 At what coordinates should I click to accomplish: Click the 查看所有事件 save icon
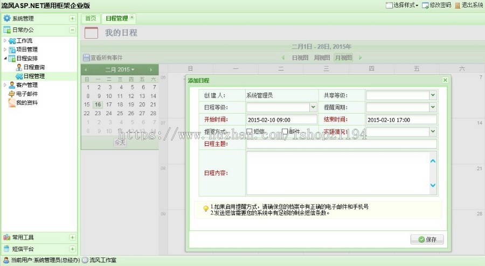[x=87, y=58]
